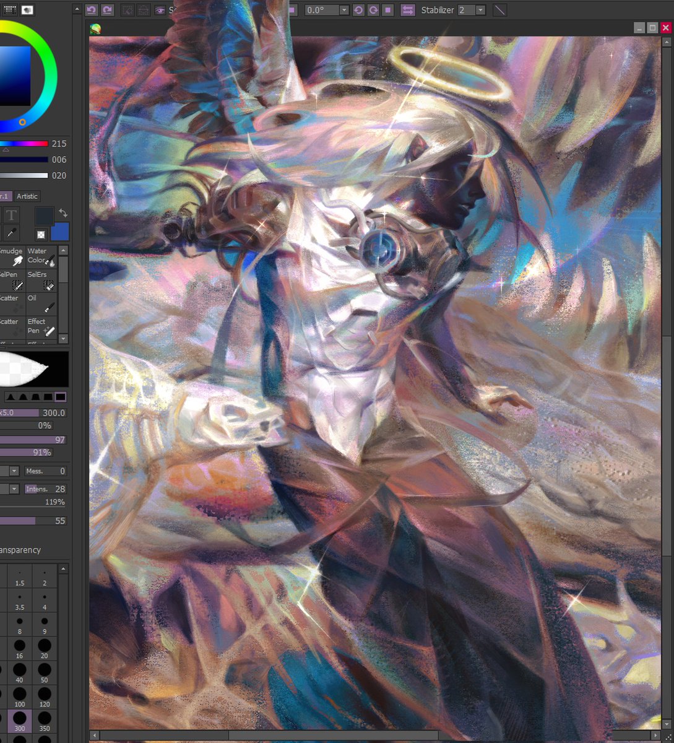Image resolution: width=674 pixels, height=743 pixels.
Task: Select brush size preset 1.5
Action: coord(20,577)
